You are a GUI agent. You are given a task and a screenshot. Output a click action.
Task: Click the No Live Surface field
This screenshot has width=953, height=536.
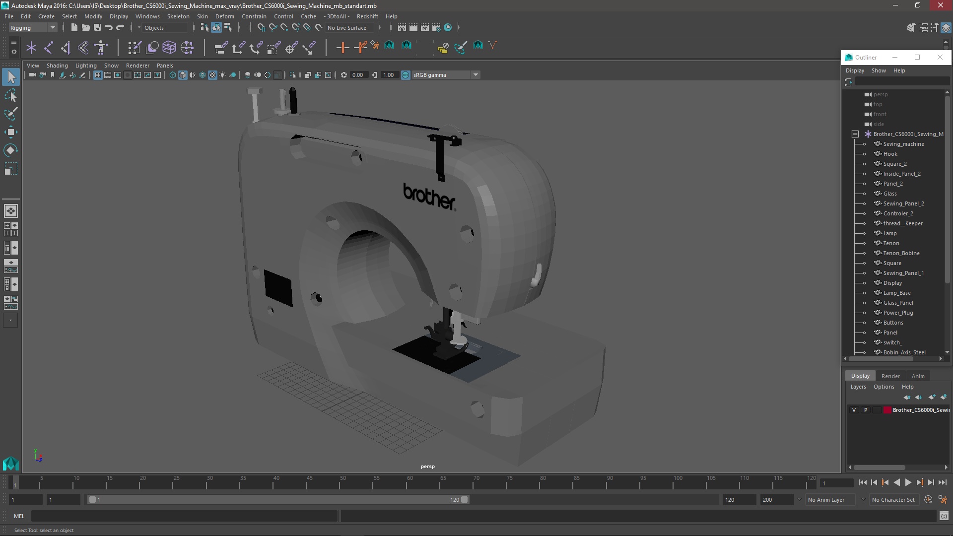coord(350,28)
